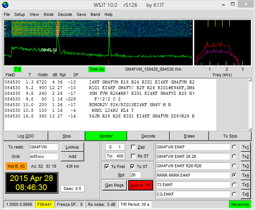The width and height of the screenshot is (255, 210).
Task: Select radio button for GM4FVM EI4KF 26 26
Action: [x=234, y=156]
